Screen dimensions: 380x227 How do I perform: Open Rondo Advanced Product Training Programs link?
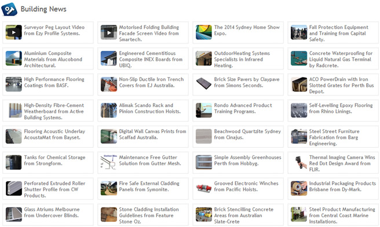(x=243, y=109)
